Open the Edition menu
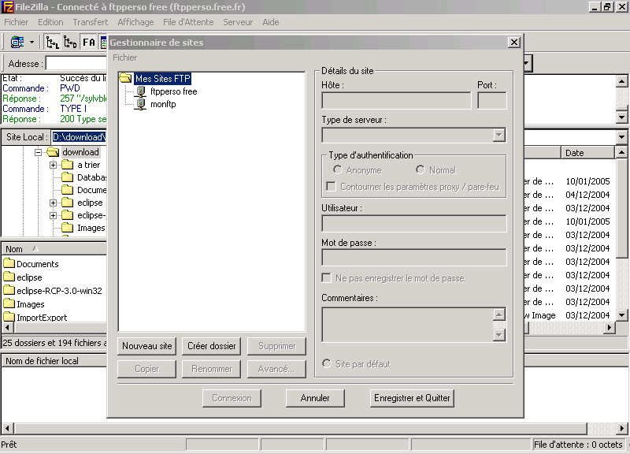This screenshot has height=454, width=630. [50, 22]
